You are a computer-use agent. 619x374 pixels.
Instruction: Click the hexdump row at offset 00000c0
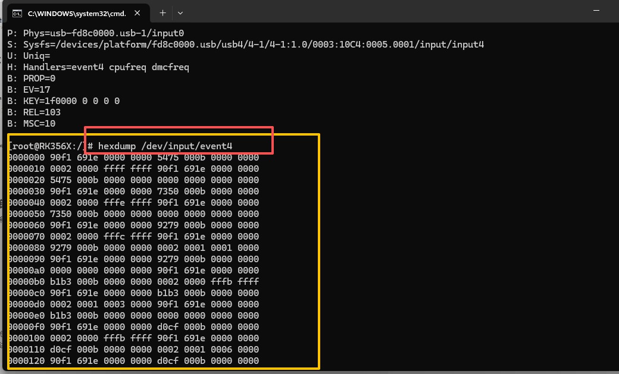pos(133,293)
